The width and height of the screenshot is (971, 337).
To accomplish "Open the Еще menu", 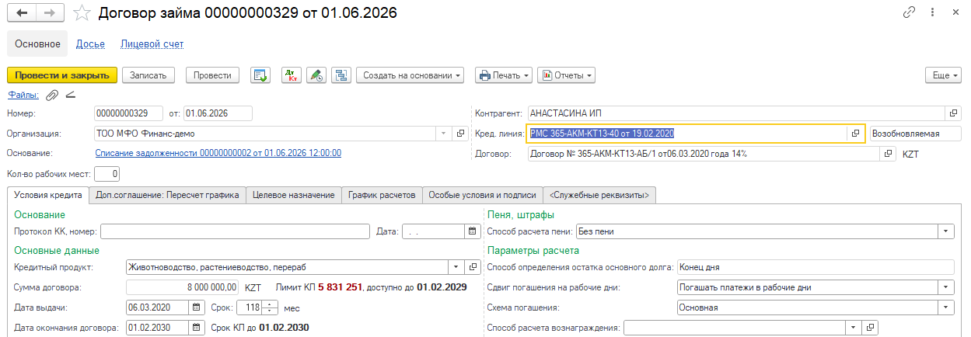I will tap(943, 75).
